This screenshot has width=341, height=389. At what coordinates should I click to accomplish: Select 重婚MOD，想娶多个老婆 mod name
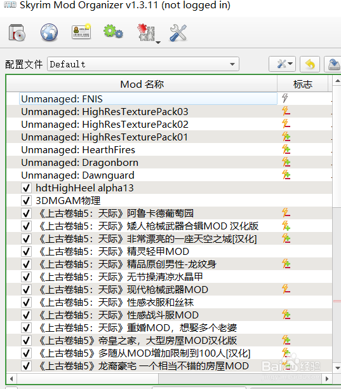[138, 328]
